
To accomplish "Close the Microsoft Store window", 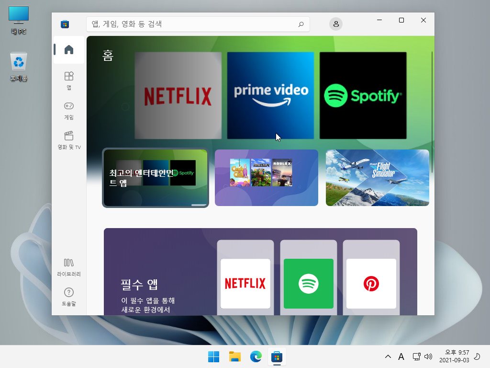I will coord(423,20).
